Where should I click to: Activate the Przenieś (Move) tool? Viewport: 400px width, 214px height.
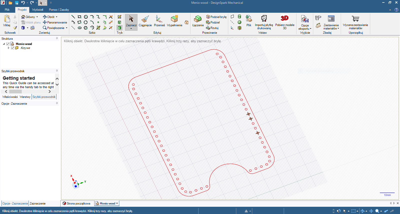click(159, 21)
